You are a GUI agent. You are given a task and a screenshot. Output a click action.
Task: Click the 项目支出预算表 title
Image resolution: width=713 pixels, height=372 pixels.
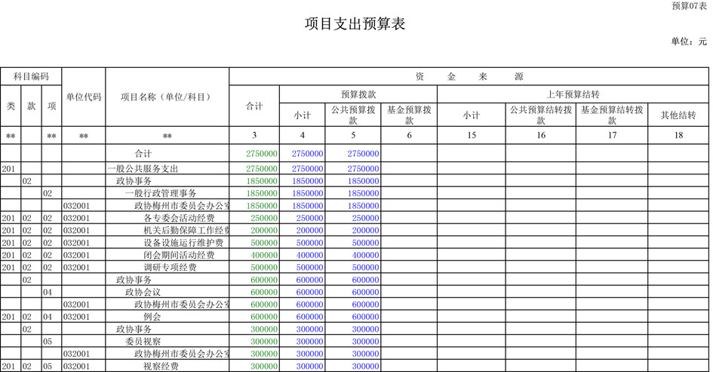pos(355,24)
